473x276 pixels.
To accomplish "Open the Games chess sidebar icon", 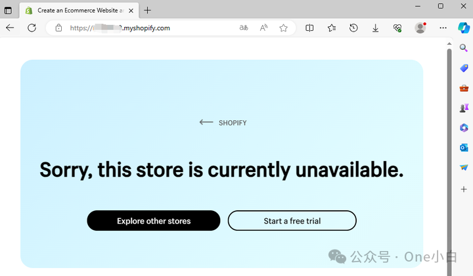I will coord(464,108).
